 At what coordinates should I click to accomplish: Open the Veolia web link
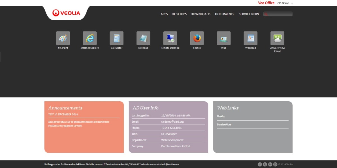pyautogui.click(x=221, y=116)
